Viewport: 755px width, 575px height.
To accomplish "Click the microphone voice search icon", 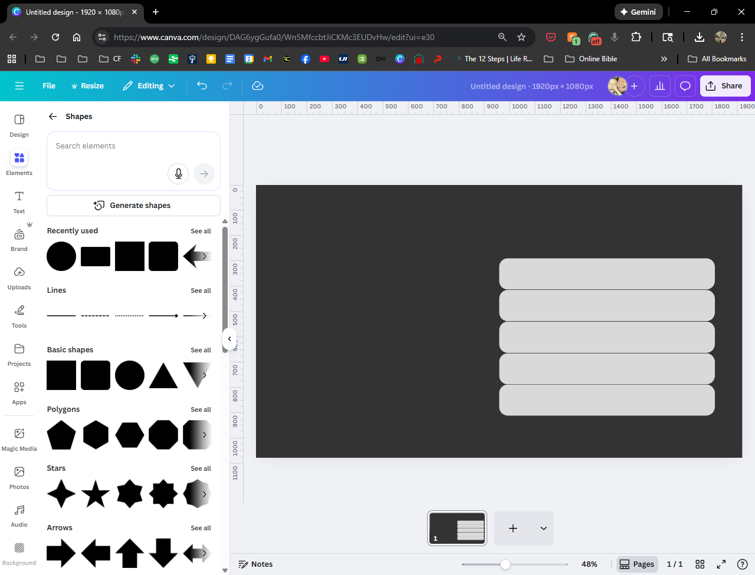I will (178, 174).
